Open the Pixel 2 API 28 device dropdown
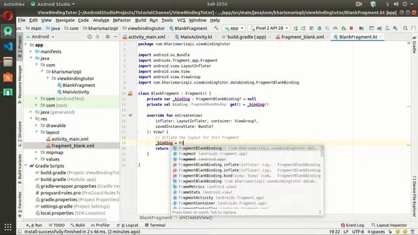418x235 pixels. tap(269, 28)
